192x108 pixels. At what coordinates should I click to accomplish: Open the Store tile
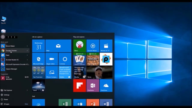(38, 85)
